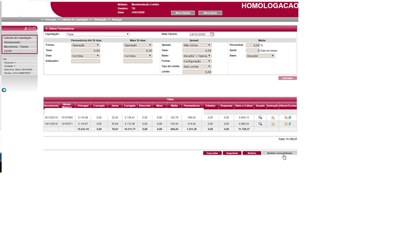Click the Valor a Cobrar column header

click(244, 105)
